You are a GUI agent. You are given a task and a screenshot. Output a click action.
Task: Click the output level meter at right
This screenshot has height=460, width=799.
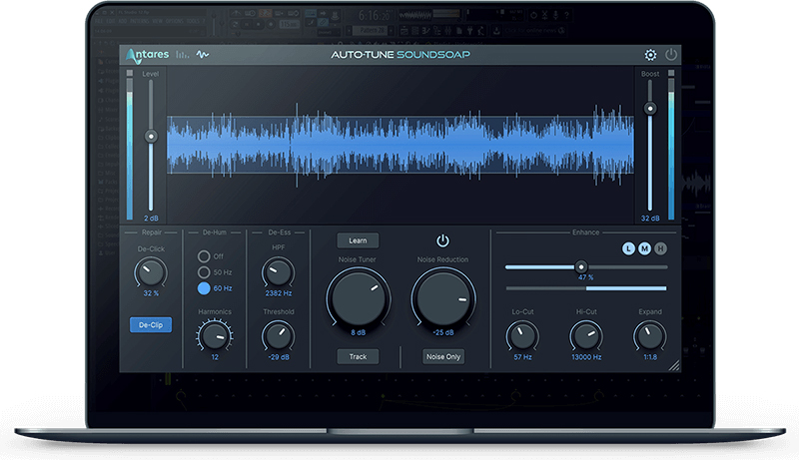point(671,145)
